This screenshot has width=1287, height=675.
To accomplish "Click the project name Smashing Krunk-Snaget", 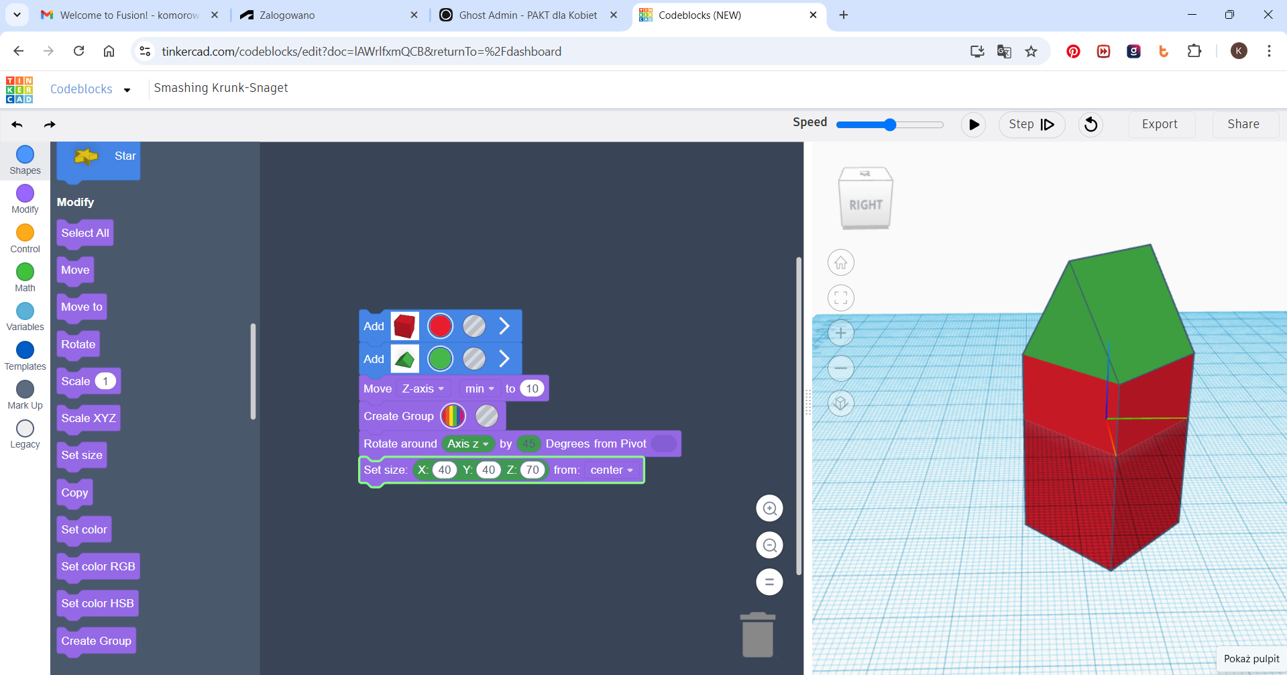I will click(221, 88).
